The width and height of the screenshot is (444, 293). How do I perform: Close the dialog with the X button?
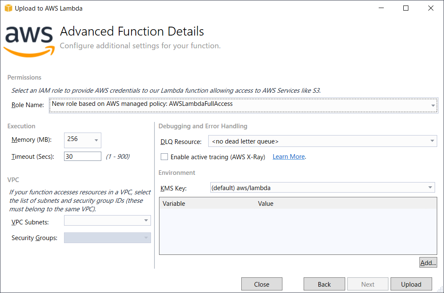(x=431, y=8)
